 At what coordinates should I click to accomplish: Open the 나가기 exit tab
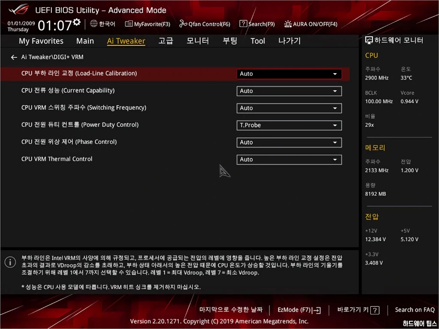289,41
